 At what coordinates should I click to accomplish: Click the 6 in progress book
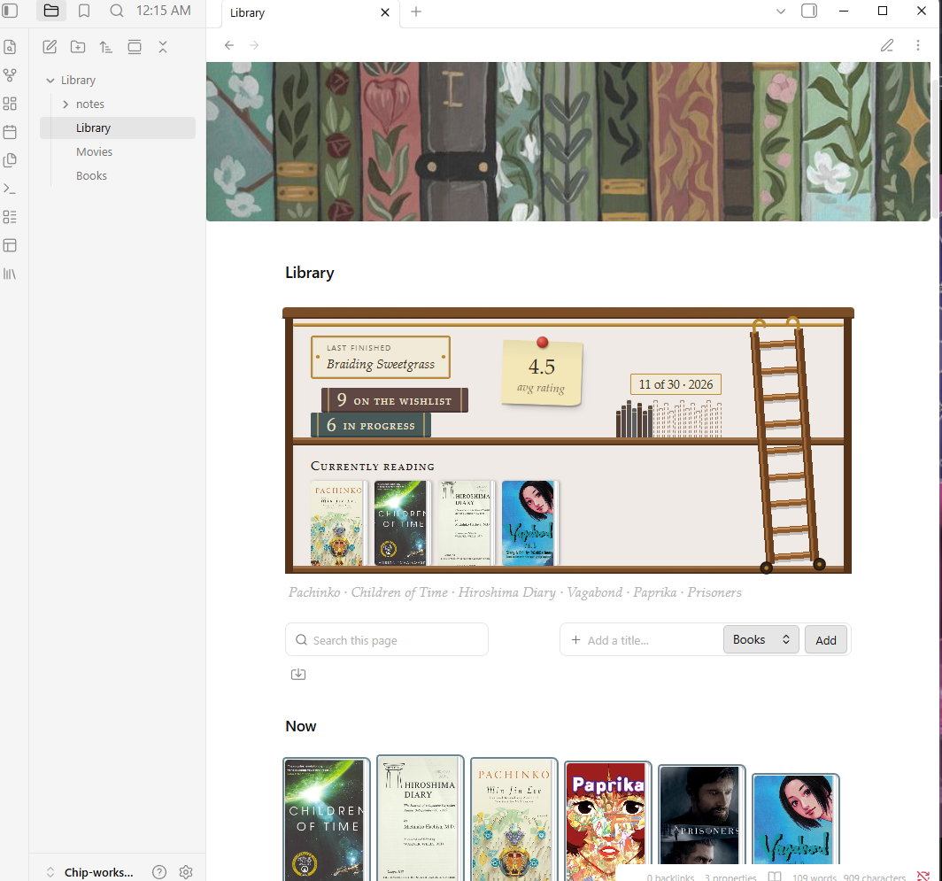coord(371,425)
